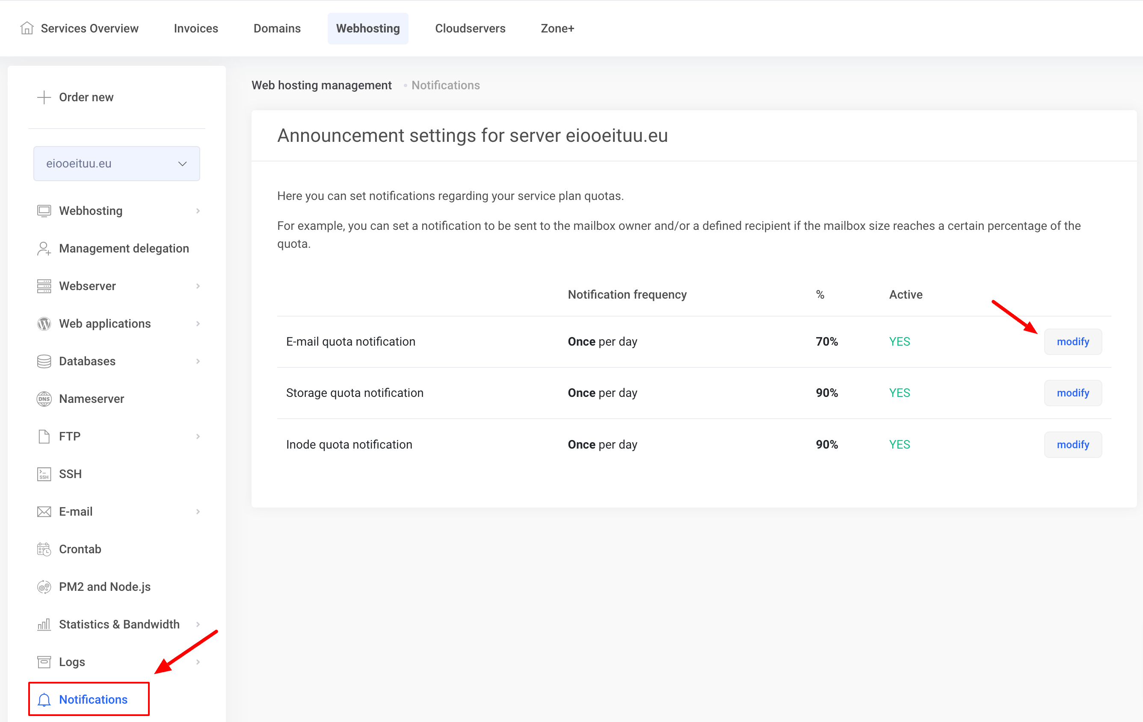
Task: Click the Management delegation user icon
Action: click(44, 248)
